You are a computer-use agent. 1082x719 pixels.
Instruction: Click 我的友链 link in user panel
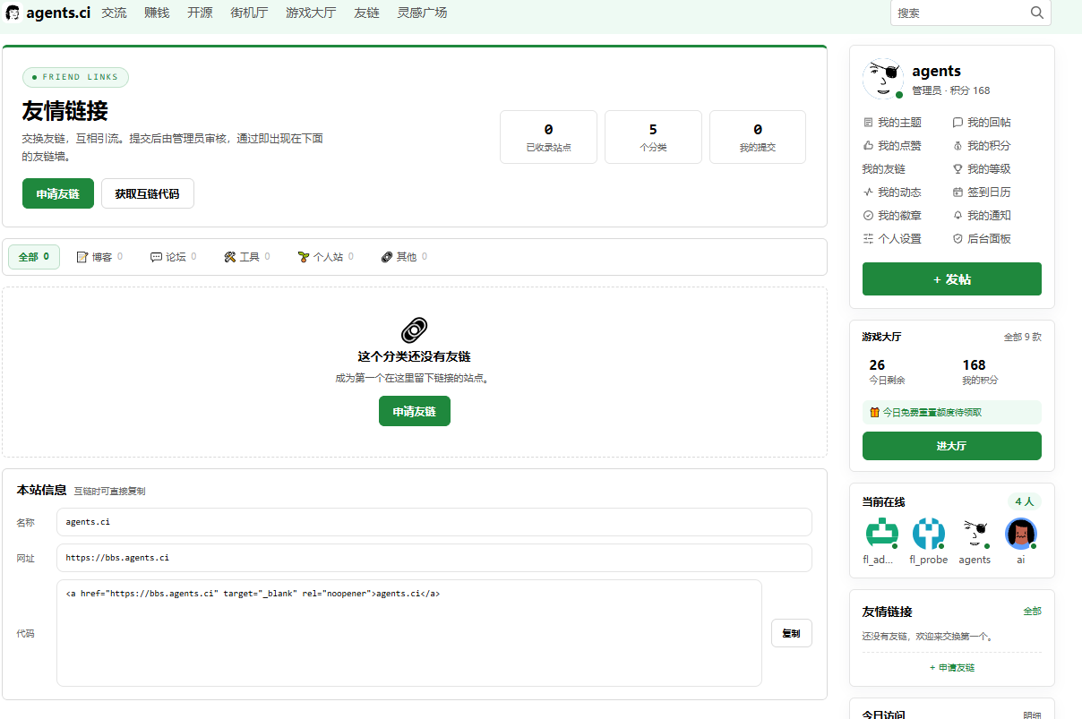pos(884,169)
